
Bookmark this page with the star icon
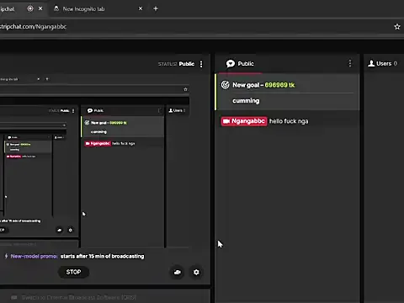pos(397,27)
